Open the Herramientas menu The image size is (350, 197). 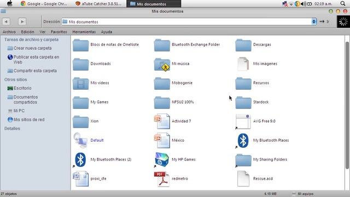pos(84,32)
